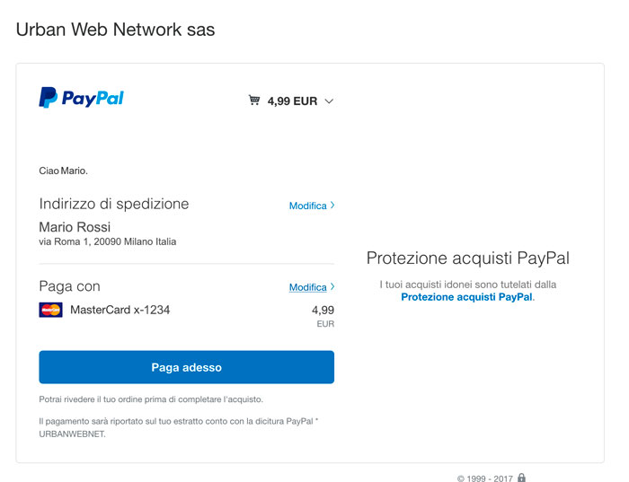This screenshot has height=482, width=629.
Task: Click Modifica next to Indirizzo di spedizione
Action: point(307,206)
